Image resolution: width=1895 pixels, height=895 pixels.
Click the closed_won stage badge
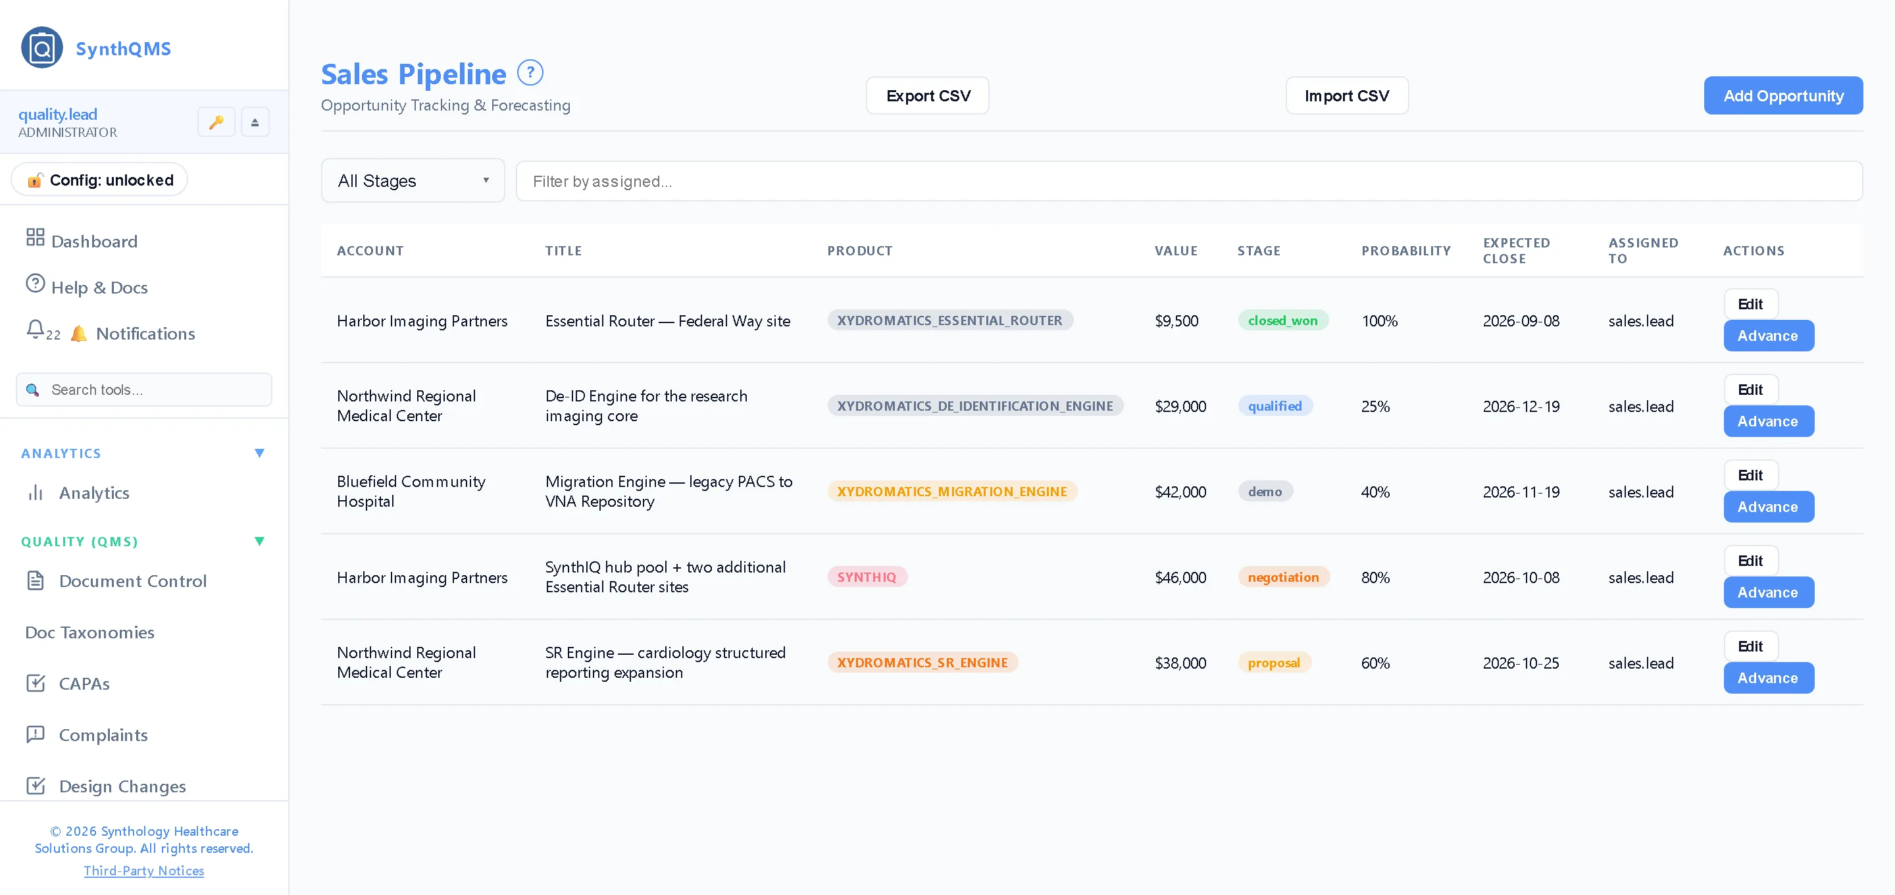pyautogui.click(x=1282, y=320)
